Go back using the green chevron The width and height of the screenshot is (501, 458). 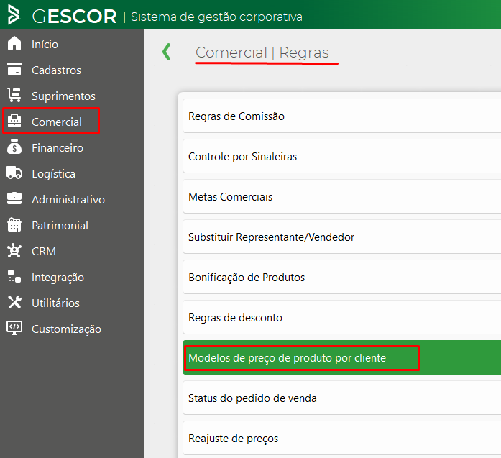point(167,52)
